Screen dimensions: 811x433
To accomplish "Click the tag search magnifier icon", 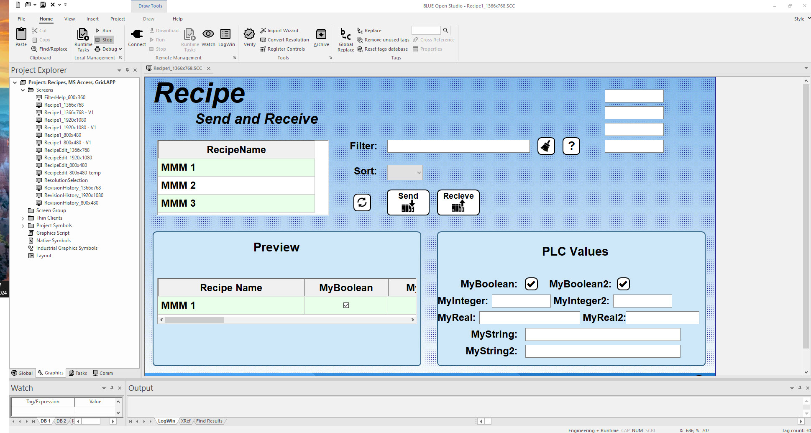I will (x=445, y=30).
